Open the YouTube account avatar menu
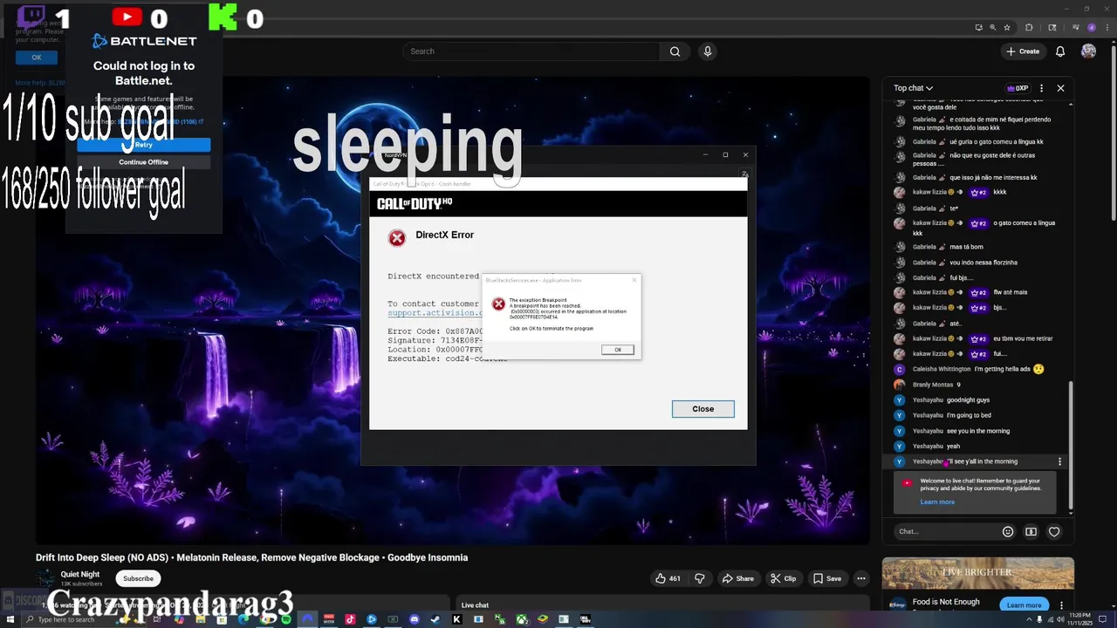The image size is (1117, 628). [x=1088, y=51]
